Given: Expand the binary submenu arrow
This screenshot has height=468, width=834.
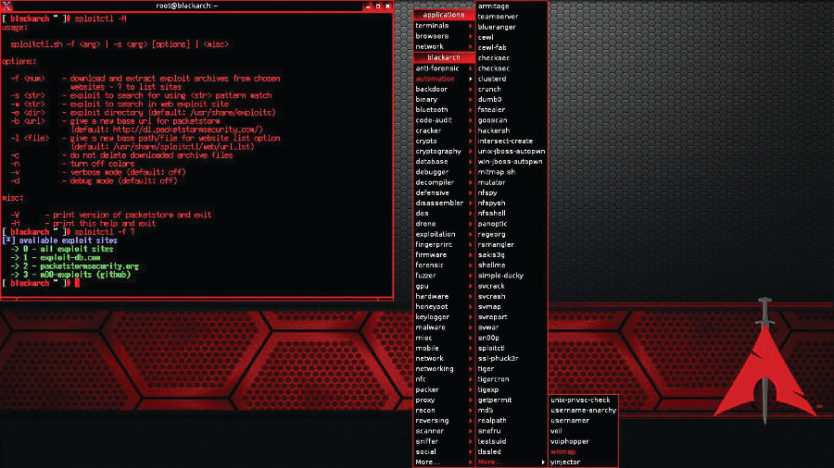Looking at the screenshot, I should click(x=471, y=99).
